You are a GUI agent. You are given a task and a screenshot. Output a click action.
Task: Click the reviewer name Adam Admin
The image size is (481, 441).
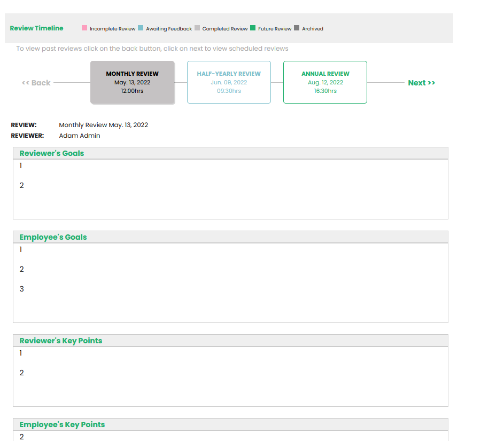(x=80, y=136)
